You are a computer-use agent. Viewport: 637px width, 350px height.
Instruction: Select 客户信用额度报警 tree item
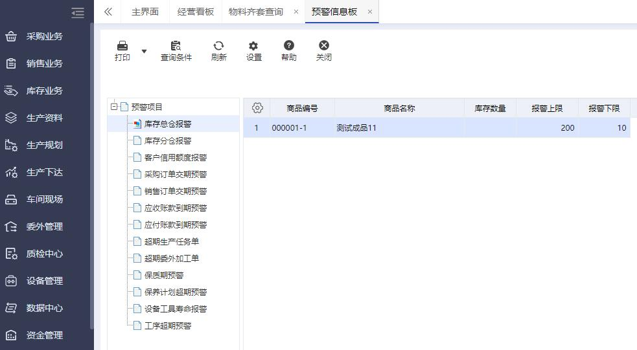[176, 157]
